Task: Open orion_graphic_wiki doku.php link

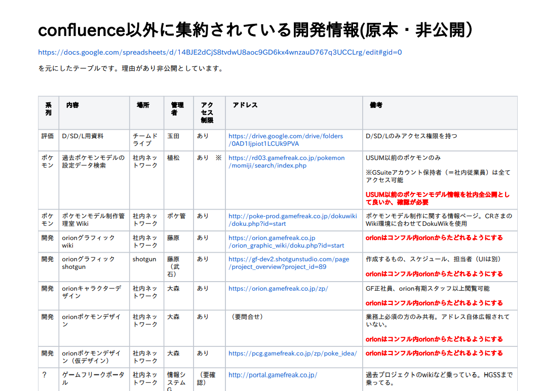Action: pyautogui.click(x=286, y=242)
